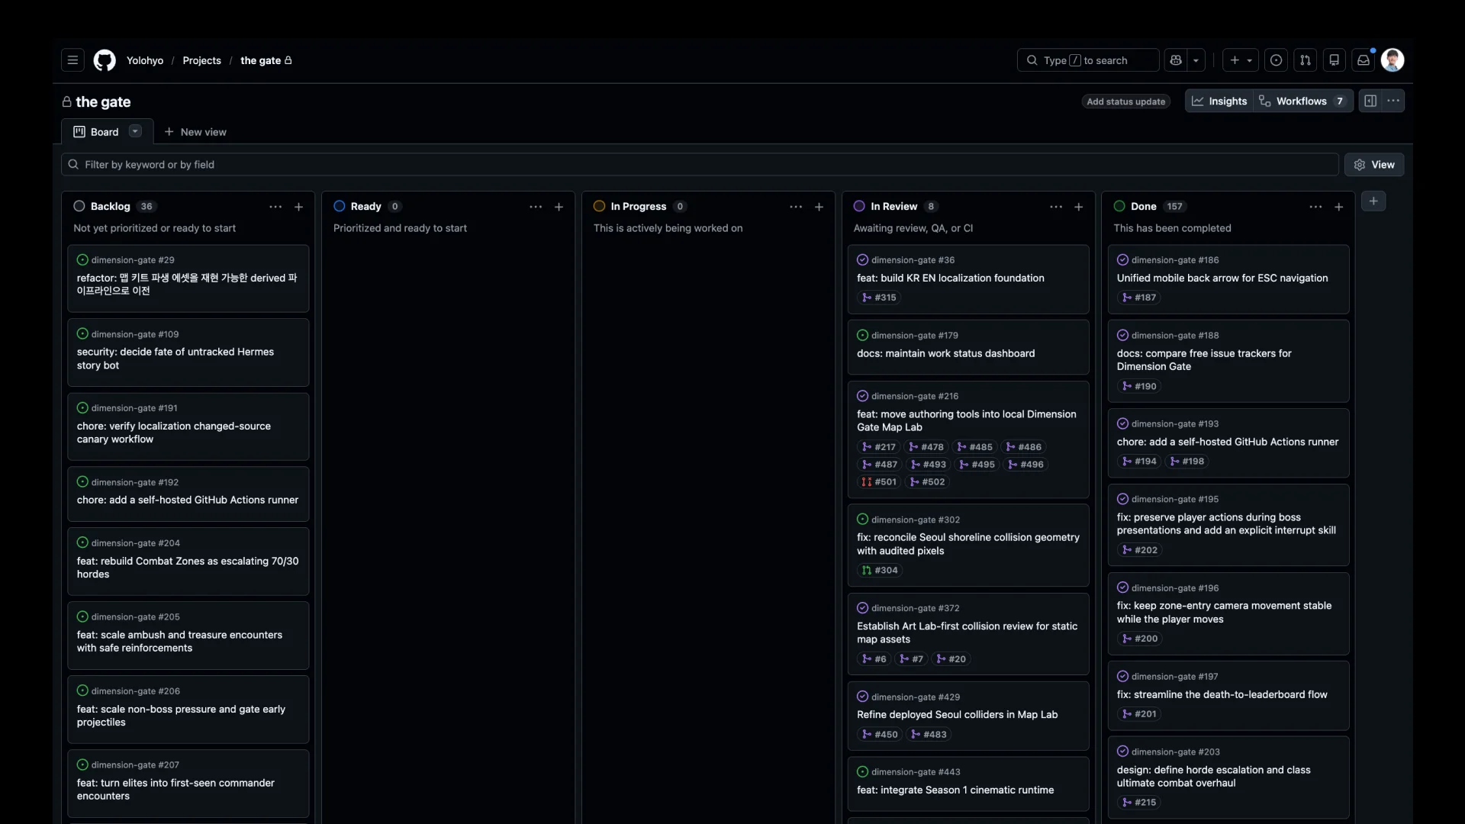Open the notifications inbox icon
1465x824 pixels.
pyautogui.click(x=1364, y=60)
